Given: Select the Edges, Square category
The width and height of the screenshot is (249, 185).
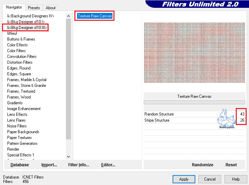Looking at the screenshot, I should coord(19,74).
